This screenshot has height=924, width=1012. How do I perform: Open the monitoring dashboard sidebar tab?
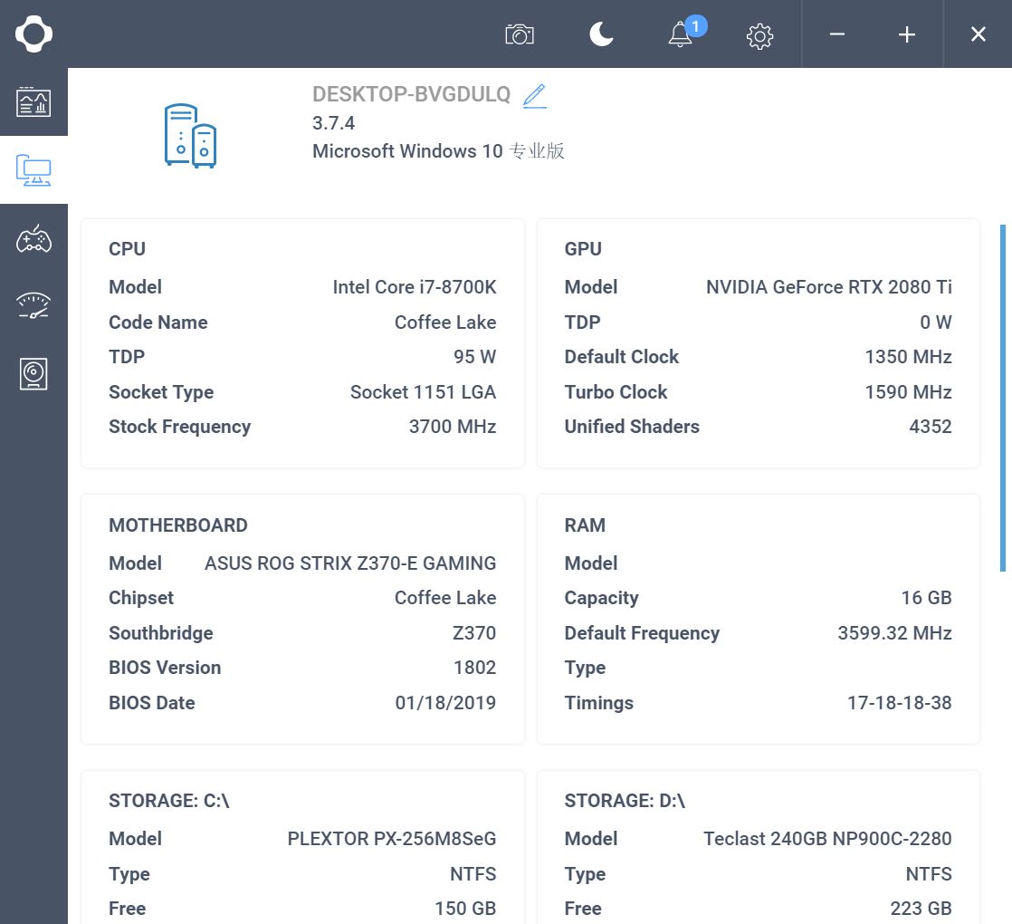[33, 102]
